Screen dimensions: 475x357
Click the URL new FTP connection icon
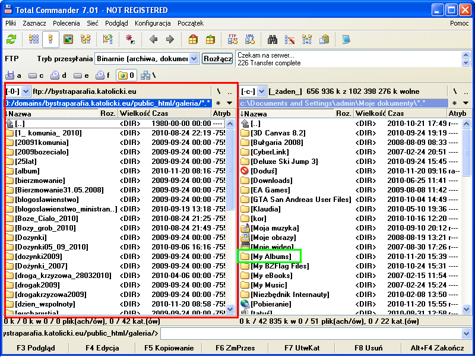250,39
